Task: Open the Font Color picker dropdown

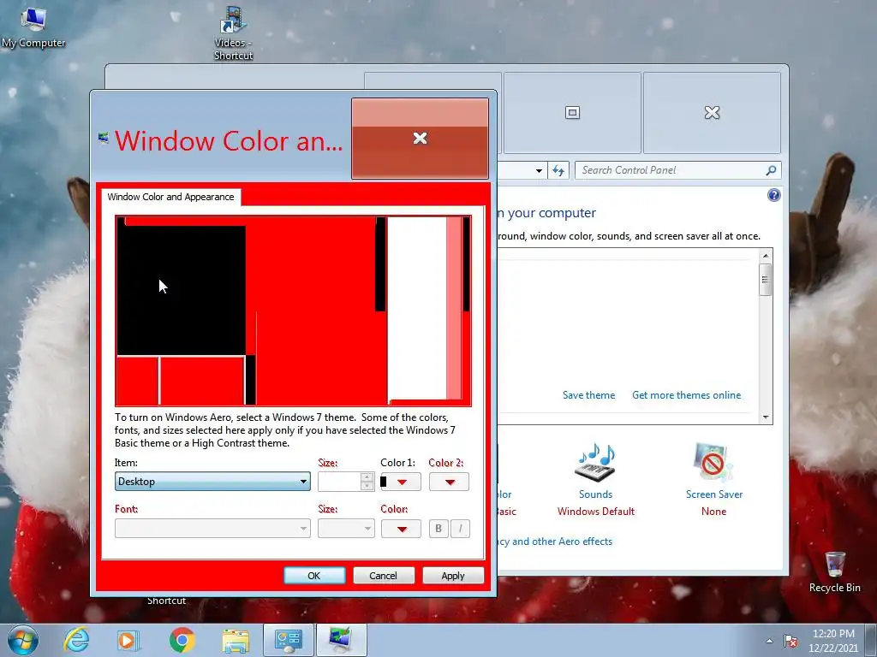Action: click(401, 529)
